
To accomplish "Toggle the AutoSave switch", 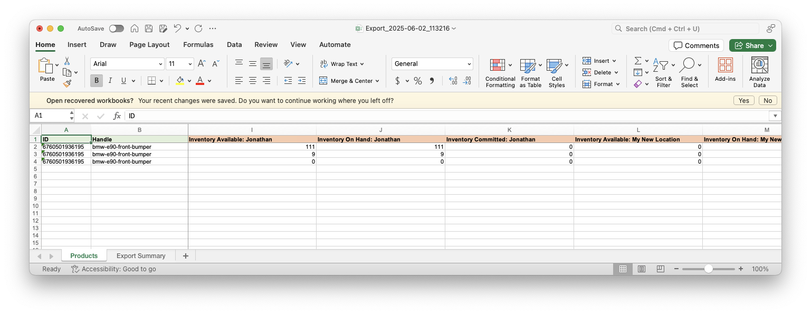I will [116, 28].
